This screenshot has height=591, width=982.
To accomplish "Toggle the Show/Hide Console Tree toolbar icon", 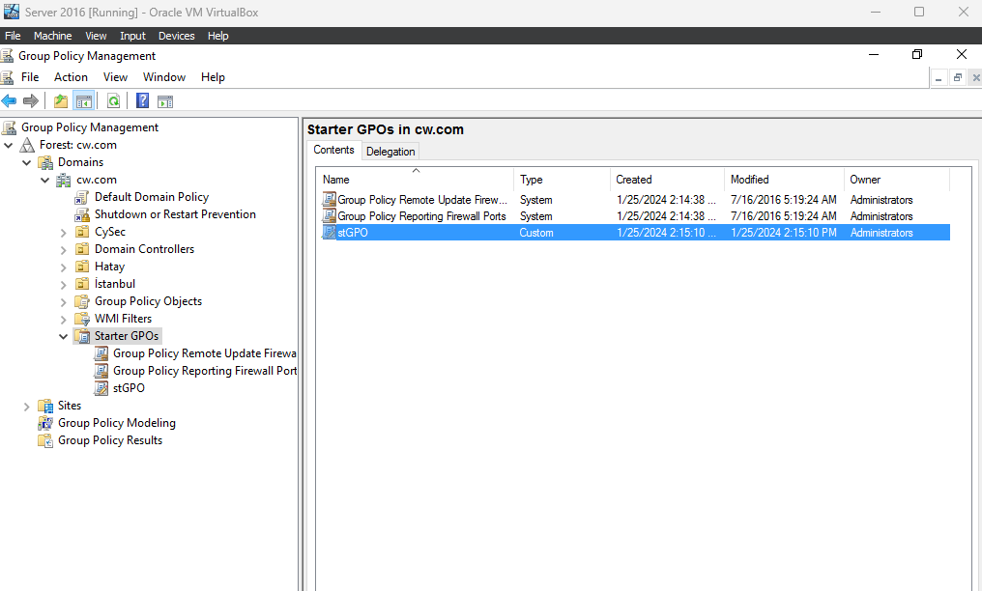I will coord(83,100).
